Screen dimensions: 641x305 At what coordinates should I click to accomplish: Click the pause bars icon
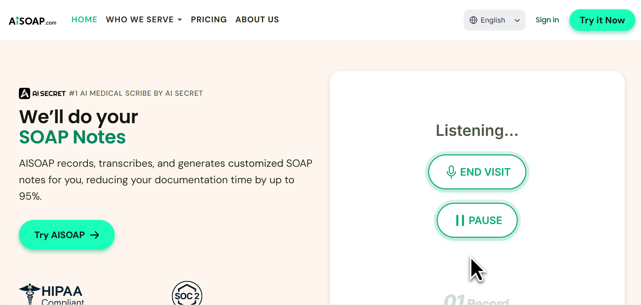pos(460,220)
